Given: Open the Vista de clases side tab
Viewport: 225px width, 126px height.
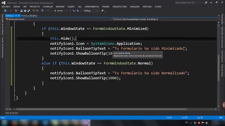Looking at the screenshot, I should [x=222, y=70].
